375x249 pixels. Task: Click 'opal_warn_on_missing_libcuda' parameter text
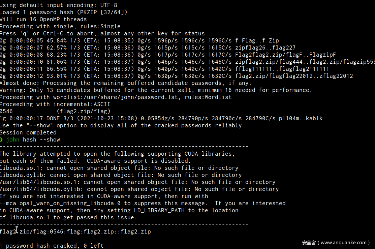[67, 203]
